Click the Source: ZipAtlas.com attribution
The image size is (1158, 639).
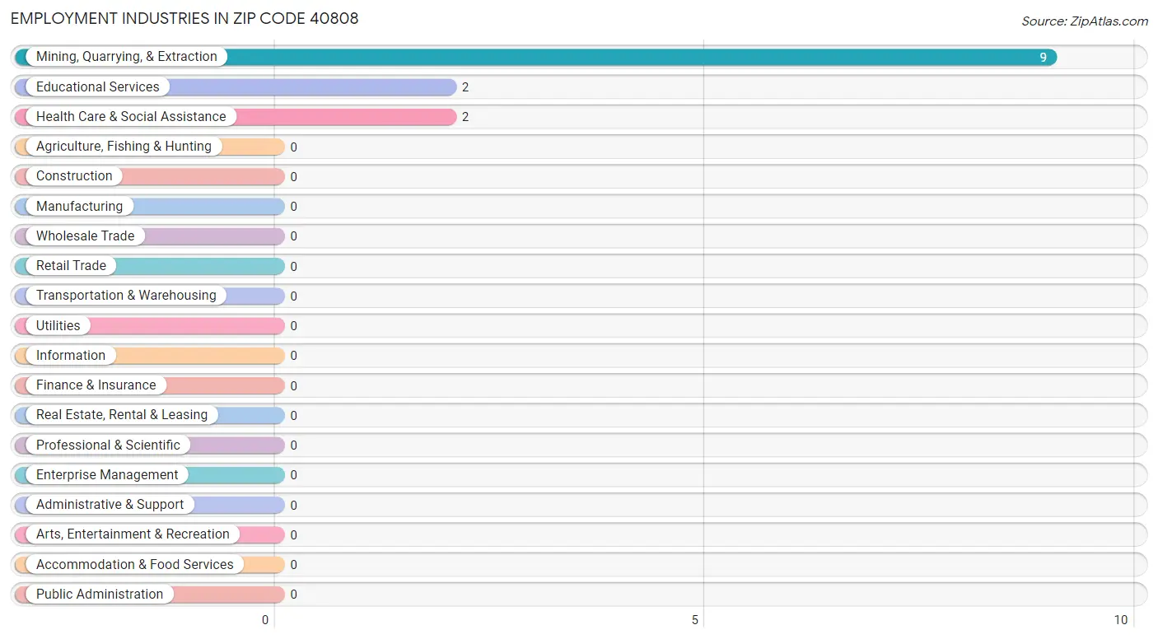tap(1085, 21)
